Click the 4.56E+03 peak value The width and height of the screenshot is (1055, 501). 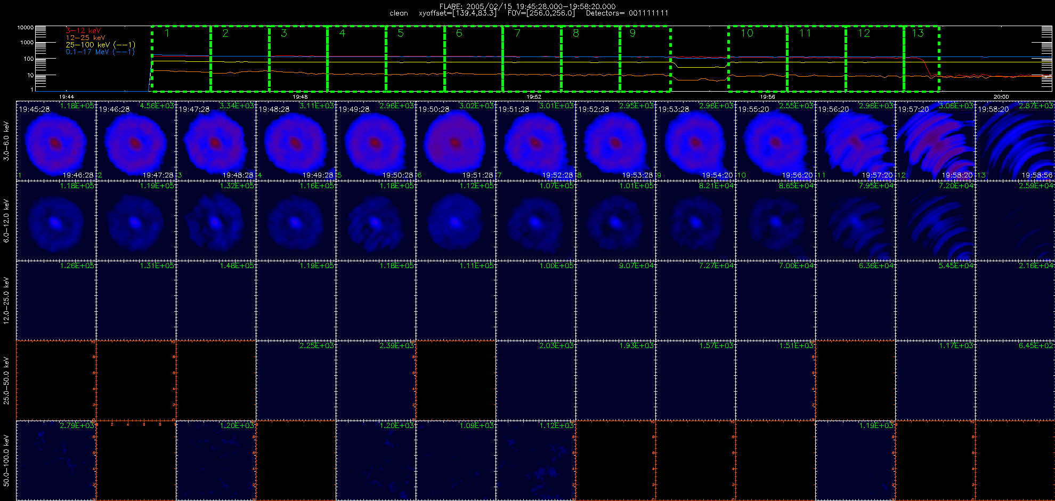tap(157, 106)
